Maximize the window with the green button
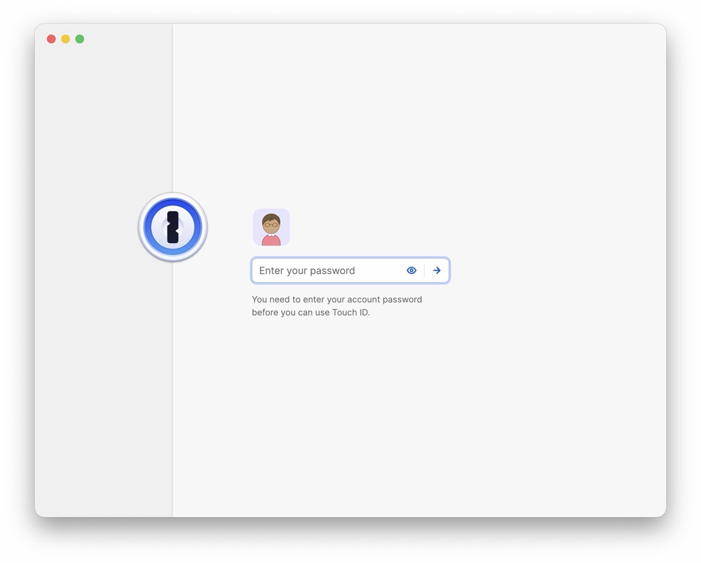701x563 pixels. [x=80, y=39]
